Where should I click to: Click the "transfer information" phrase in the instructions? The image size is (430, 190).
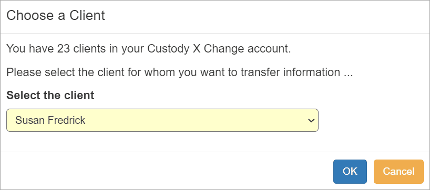click(290, 72)
